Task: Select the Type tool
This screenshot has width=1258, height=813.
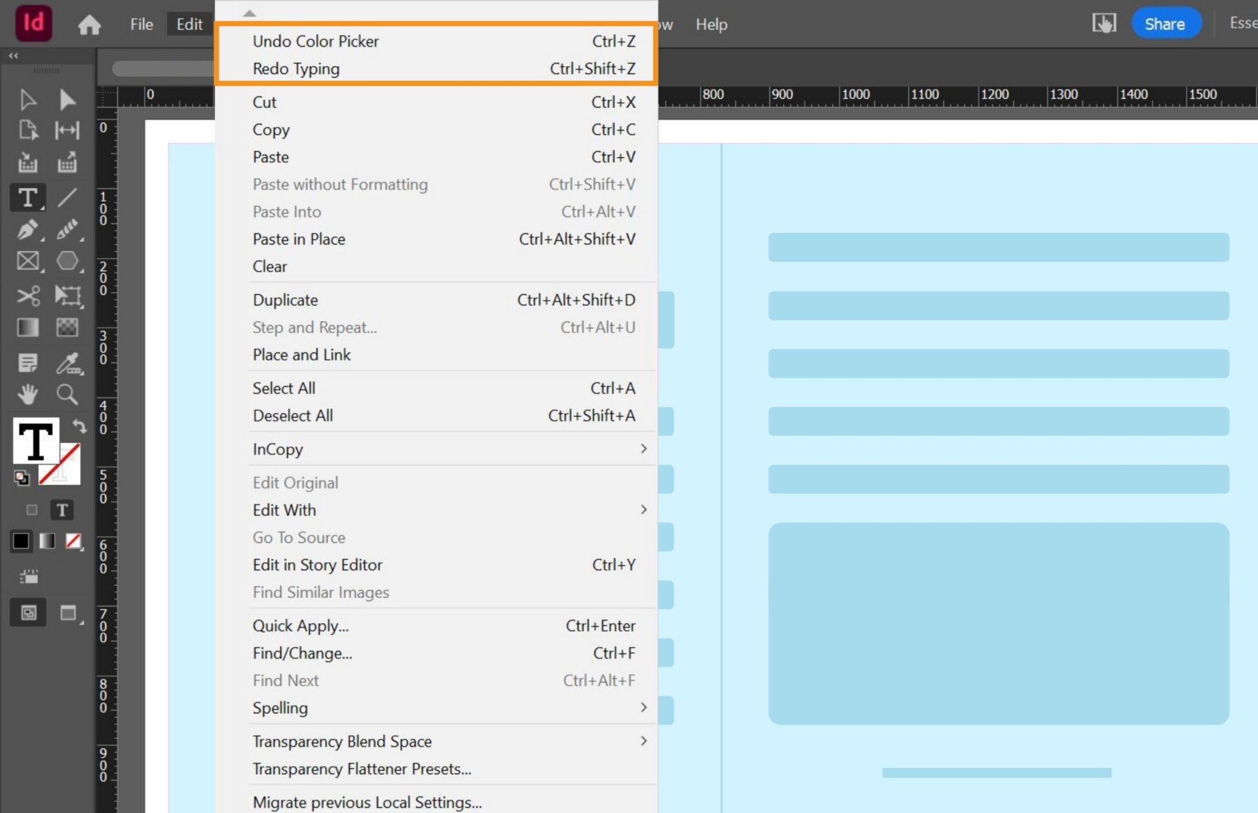Action: [x=28, y=197]
